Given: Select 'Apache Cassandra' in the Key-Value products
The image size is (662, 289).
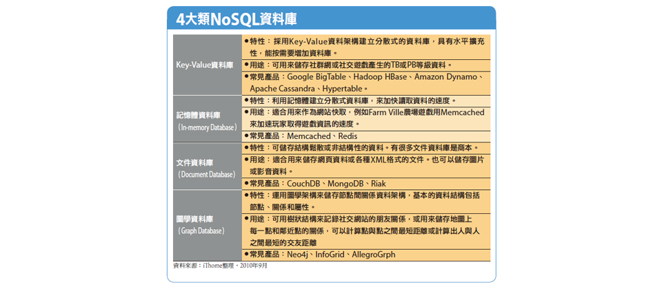Looking at the screenshot, I should click(283, 89).
